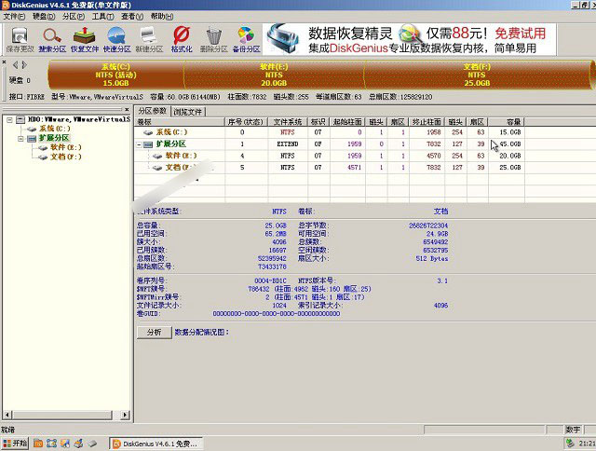596x451 pixels.
Task: Select HD0:VMware disk in tree
Action: (x=78, y=119)
